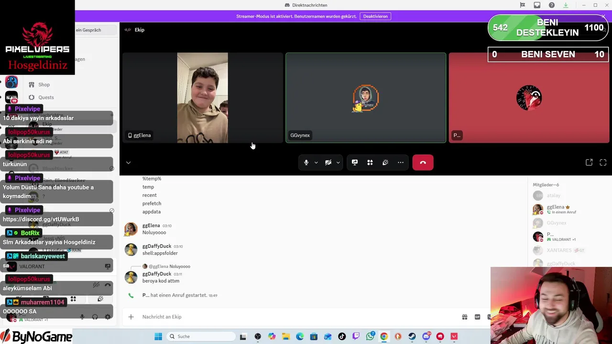The width and height of the screenshot is (612, 344).
Task: Open Microsoft Edge from the taskbar
Action: pyautogui.click(x=300, y=336)
